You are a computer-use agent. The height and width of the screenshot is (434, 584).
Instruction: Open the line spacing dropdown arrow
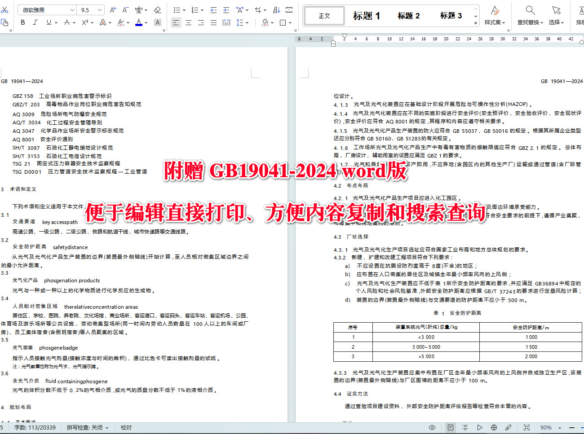click(247, 22)
